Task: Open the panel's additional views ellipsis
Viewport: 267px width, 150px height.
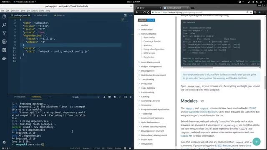Action: (x=50, y=97)
